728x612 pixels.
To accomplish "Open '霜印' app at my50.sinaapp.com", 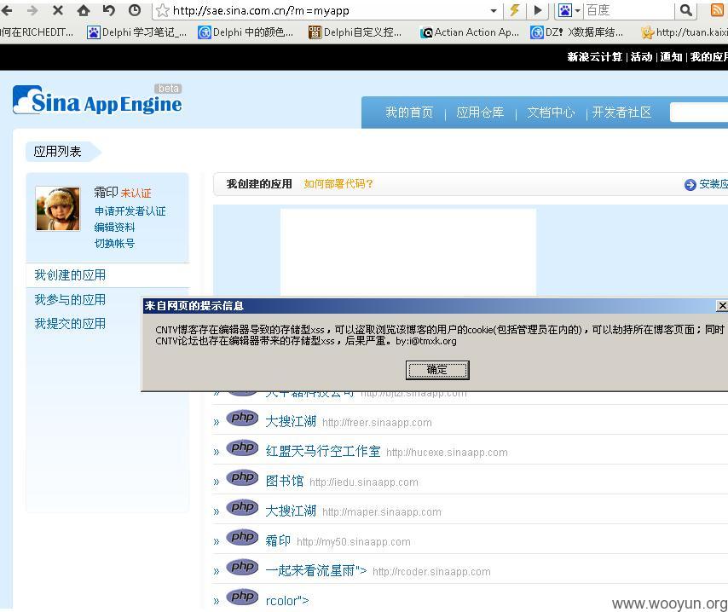I will 278,540.
